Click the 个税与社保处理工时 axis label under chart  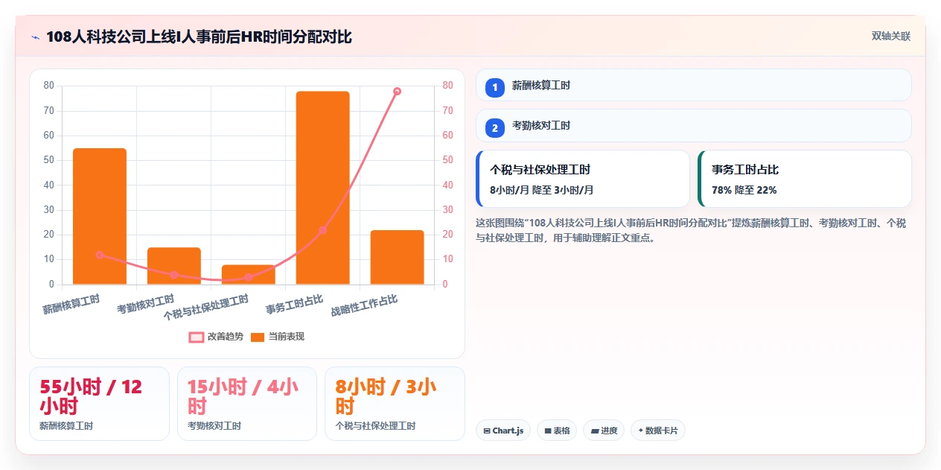pos(206,308)
